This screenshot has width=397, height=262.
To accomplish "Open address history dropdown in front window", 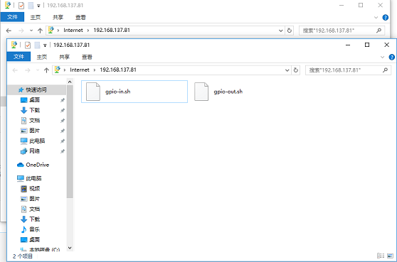I will (x=287, y=70).
